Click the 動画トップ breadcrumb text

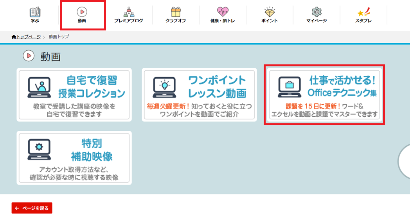tap(59, 37)
